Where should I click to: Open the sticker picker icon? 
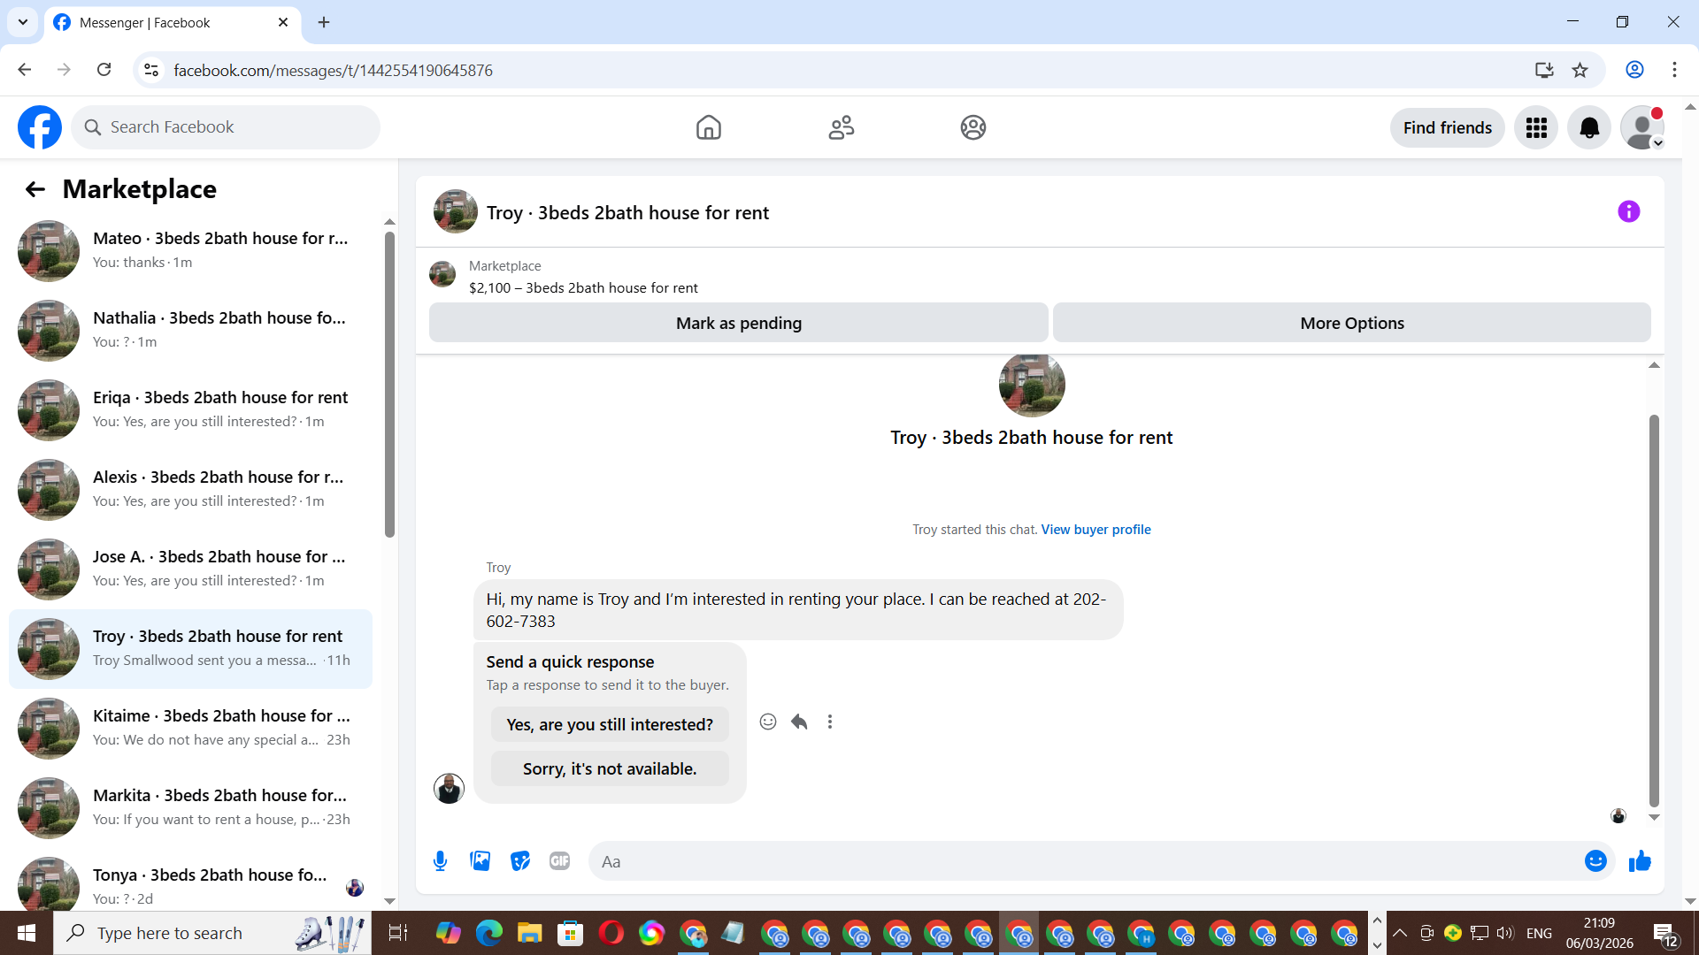coord(520,861)
